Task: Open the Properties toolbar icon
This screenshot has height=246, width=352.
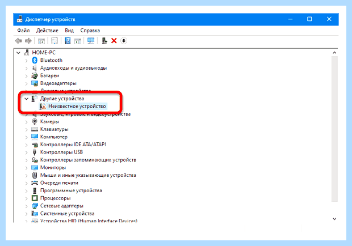Action: pyautogui.click(x=55, y=41)
